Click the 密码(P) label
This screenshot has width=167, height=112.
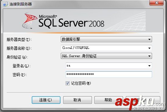pos(20,75)
